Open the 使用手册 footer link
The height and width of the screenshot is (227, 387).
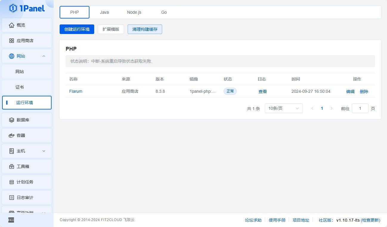click(x=277, y=220)
